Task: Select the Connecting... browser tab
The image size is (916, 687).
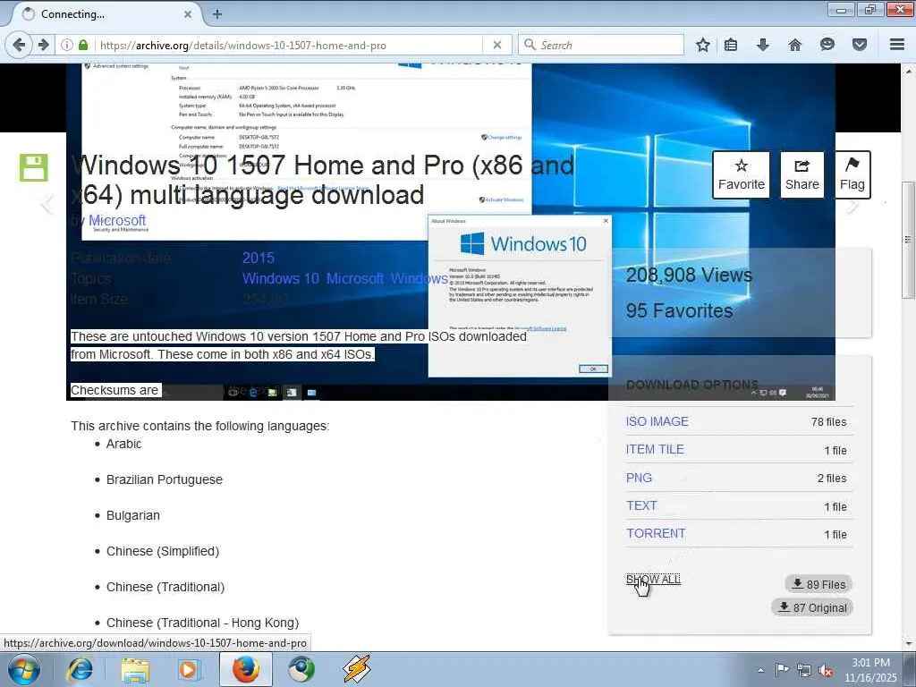Action: [106, 14]
